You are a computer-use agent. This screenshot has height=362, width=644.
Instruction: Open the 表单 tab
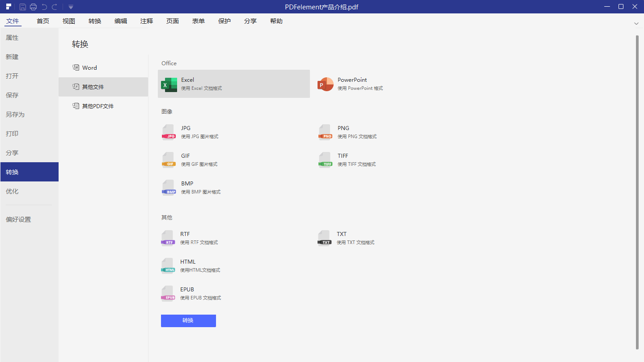point(199,21)
